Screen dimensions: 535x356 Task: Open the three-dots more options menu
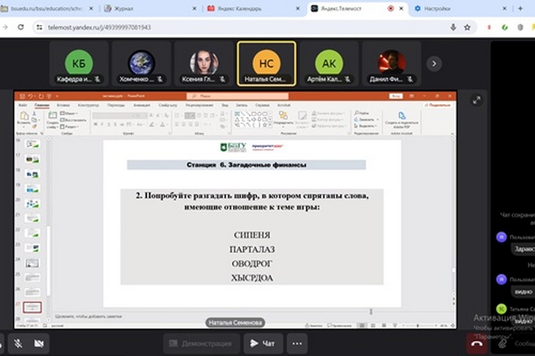pos(297,344)
